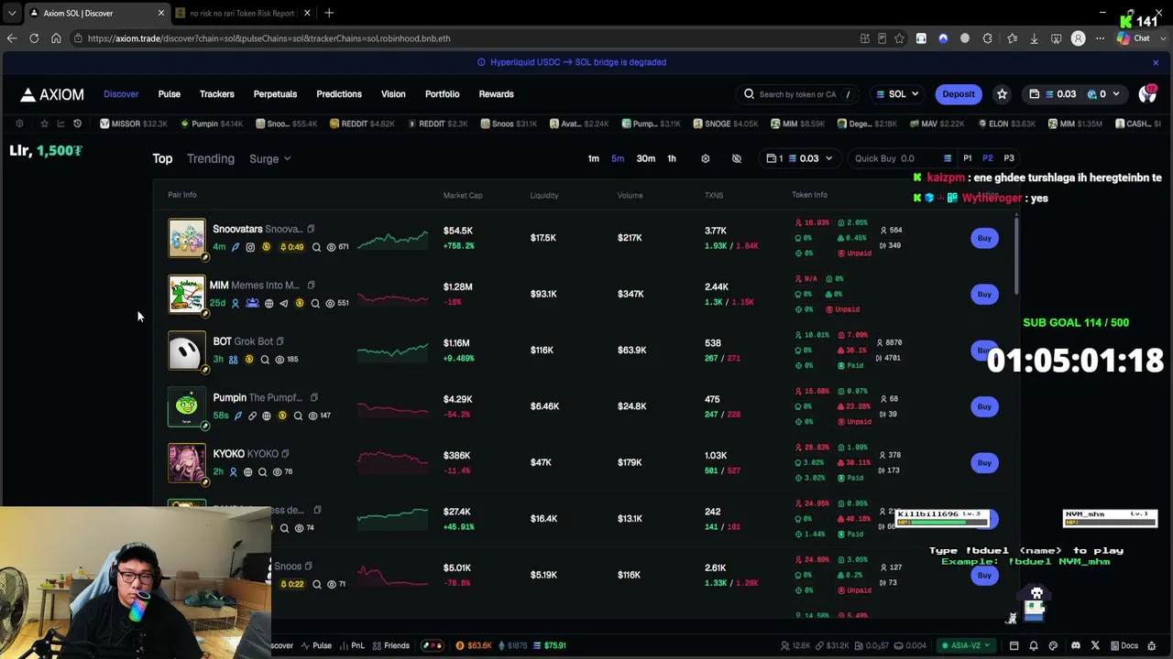
Task: Click the ticker bar history clock icon
Action: (x=77, y=124)
